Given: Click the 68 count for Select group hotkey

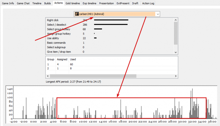Looking at the screenshot, I should [84, 29].
